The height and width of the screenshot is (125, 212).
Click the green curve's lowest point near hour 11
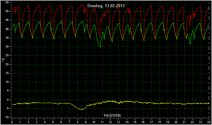pos(100,47)
